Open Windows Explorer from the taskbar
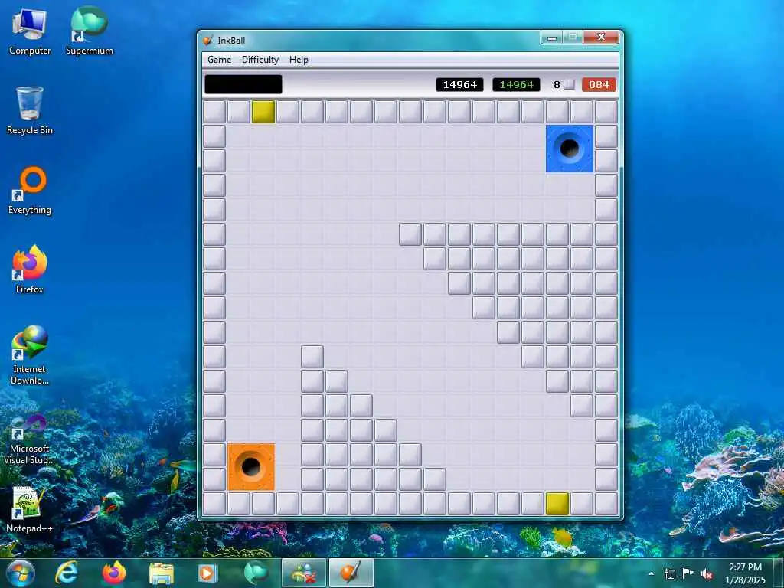This screenshot has width=784, height=588. coord(161,573)
